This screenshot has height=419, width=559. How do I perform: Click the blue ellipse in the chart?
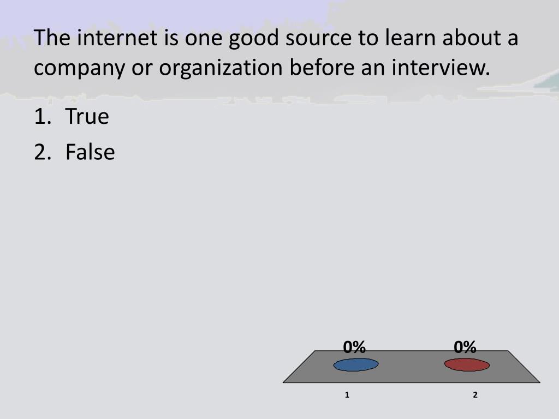click(356, 364)
